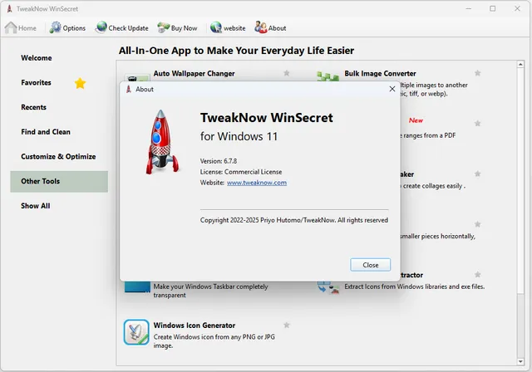Select the Welcome sidebar item
This screenshot has width=532, height=372.
(37, 58)
